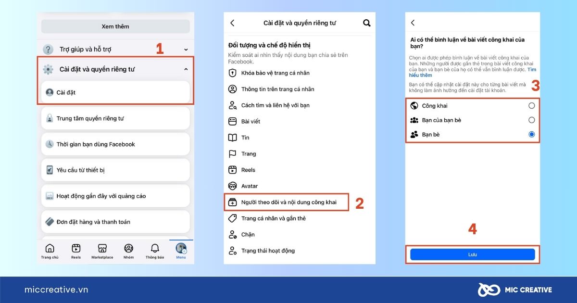577x303 pixels.
Task: Open Thông tin trên trang cá nhân
Action: (x=299, y=89)
